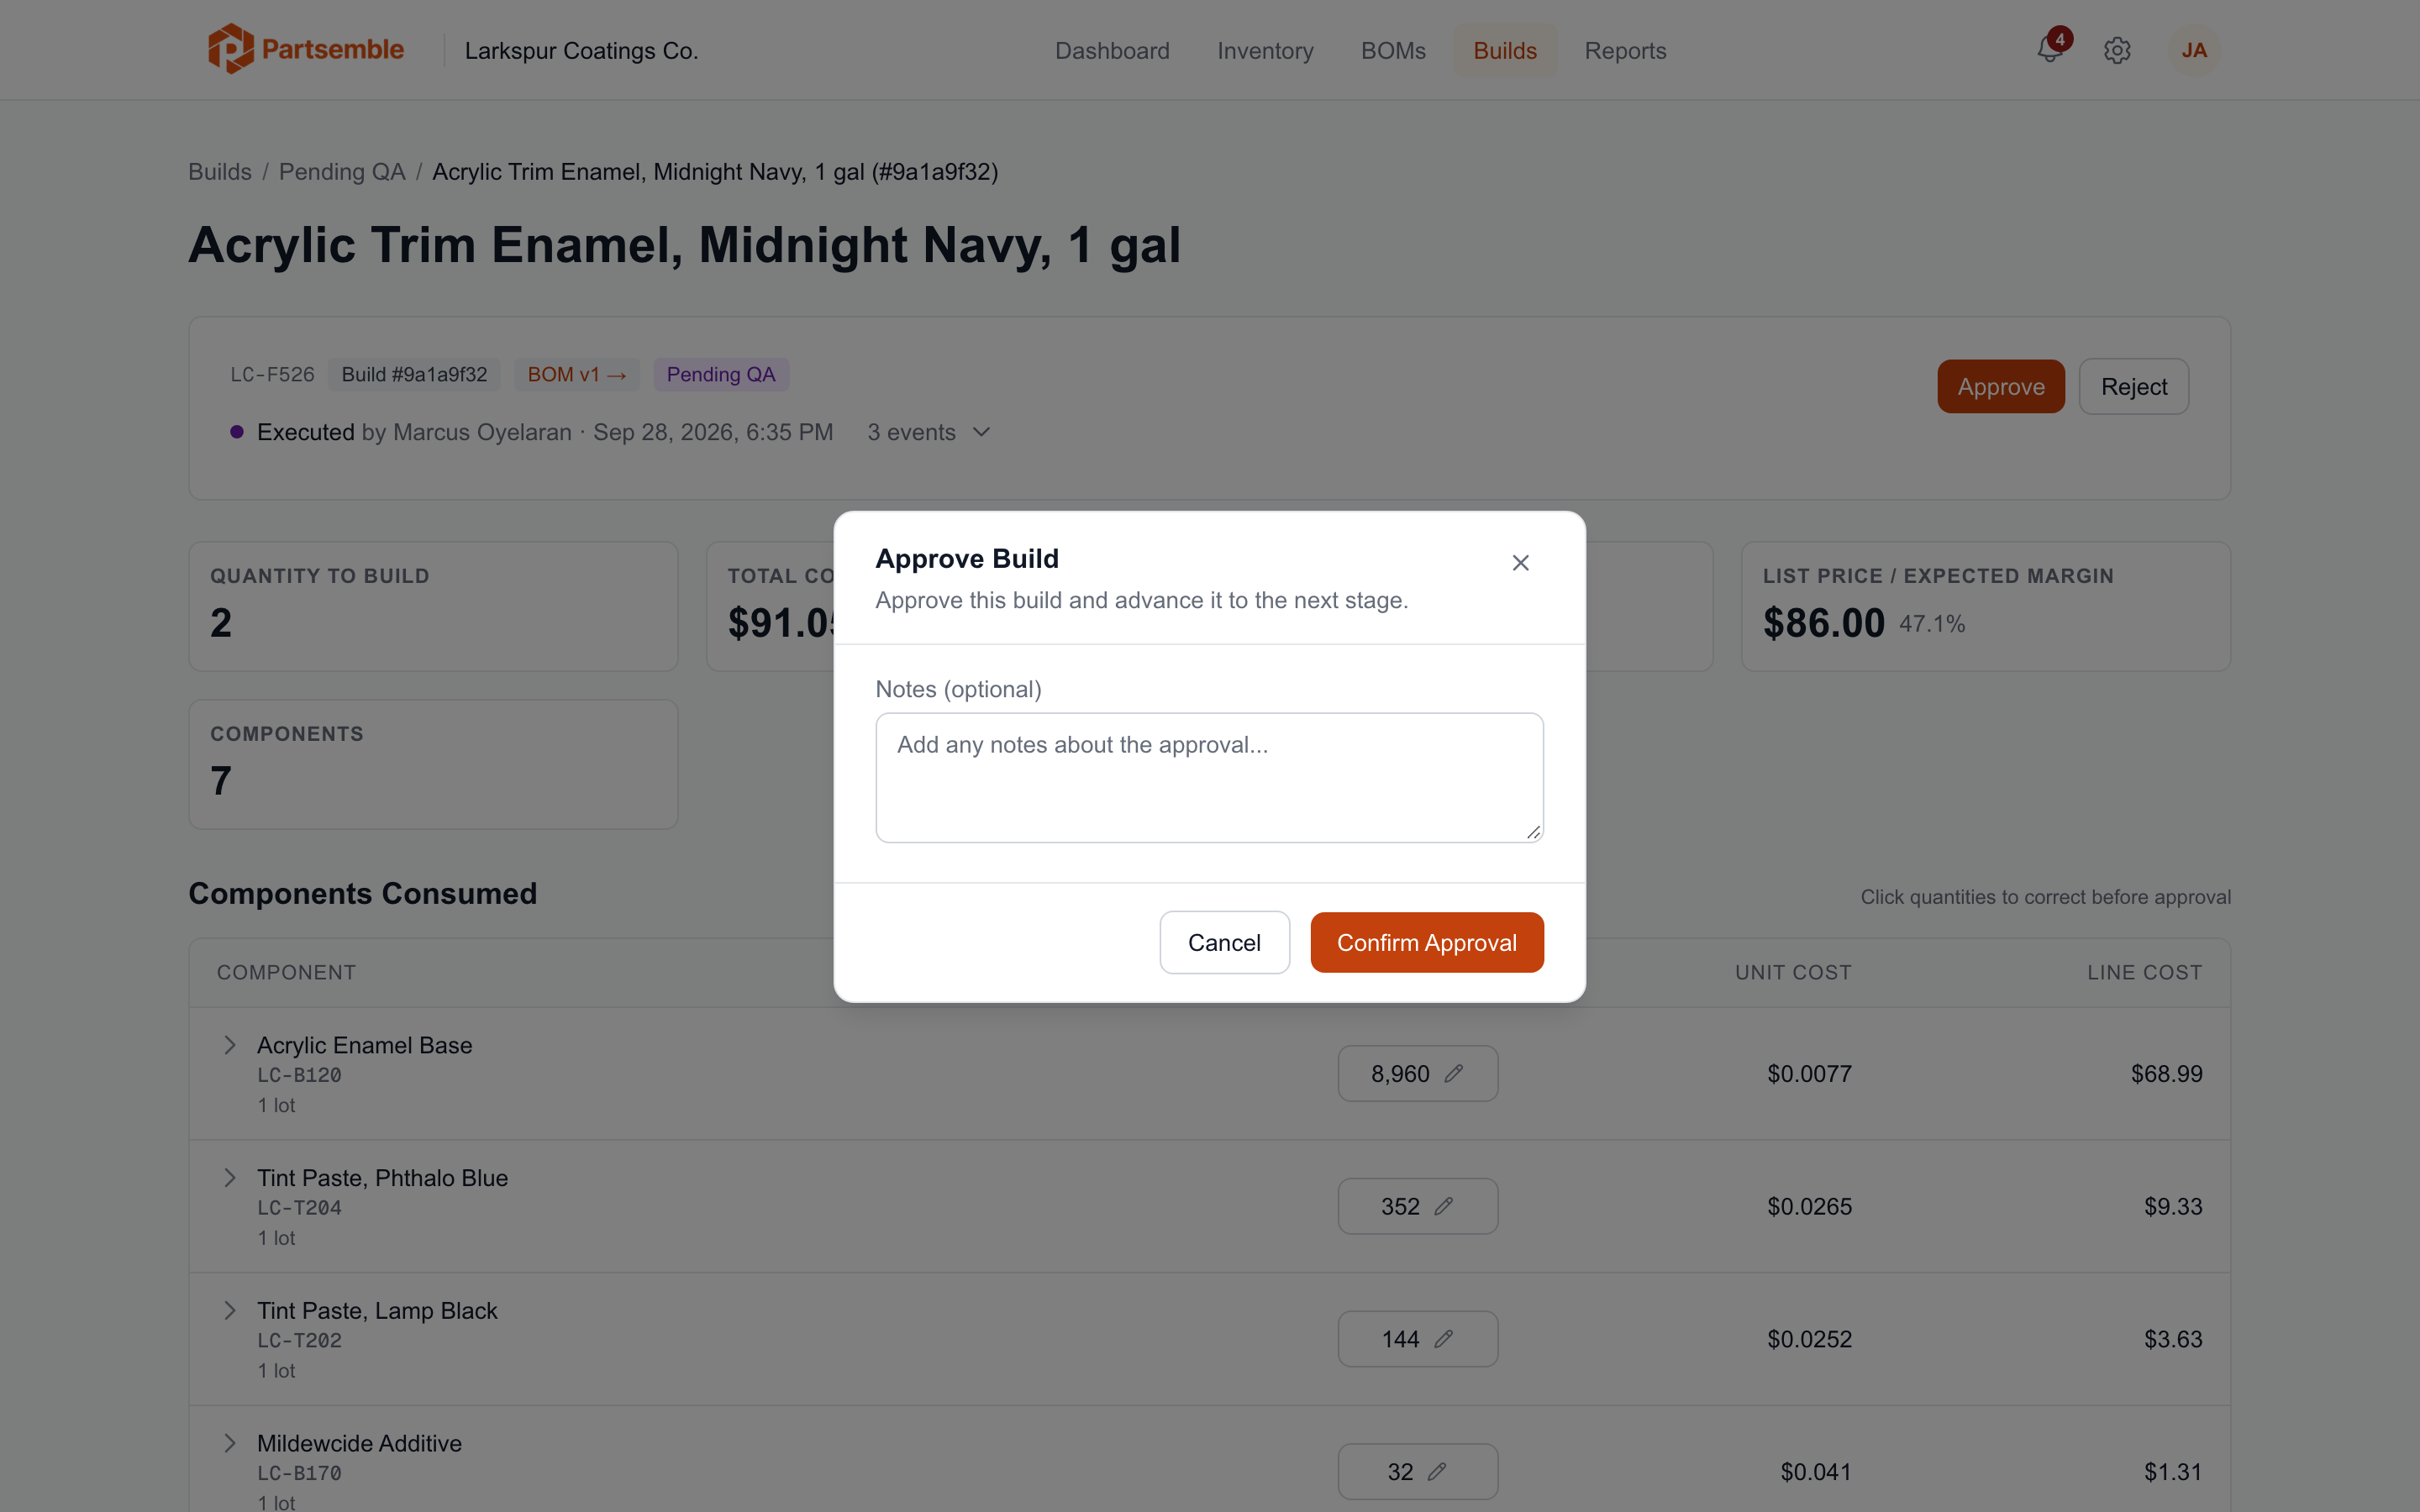Edit quantity 144 pencil icon
This screenshot has width=2420, height=1512.
(1443, 1339)
